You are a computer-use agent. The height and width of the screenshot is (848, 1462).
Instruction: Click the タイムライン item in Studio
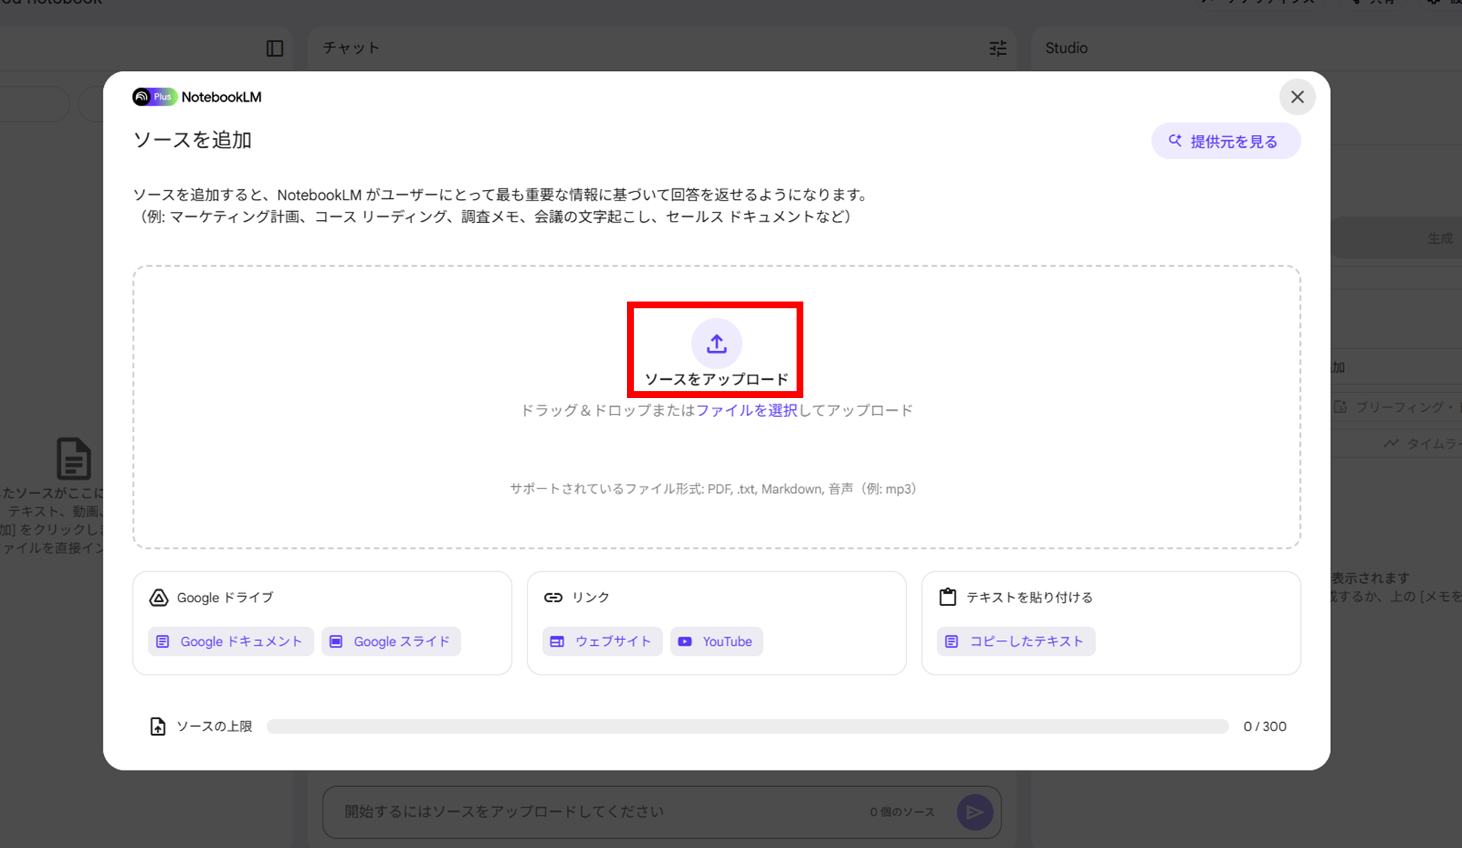[1423, 444]
